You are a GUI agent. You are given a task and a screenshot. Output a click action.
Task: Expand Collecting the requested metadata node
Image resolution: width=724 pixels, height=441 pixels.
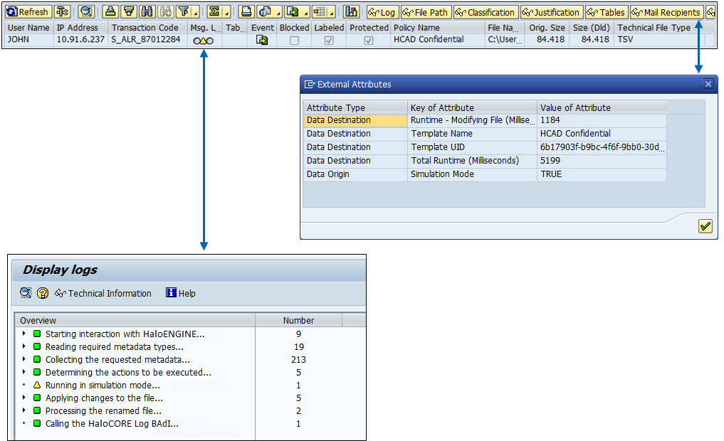23,359
